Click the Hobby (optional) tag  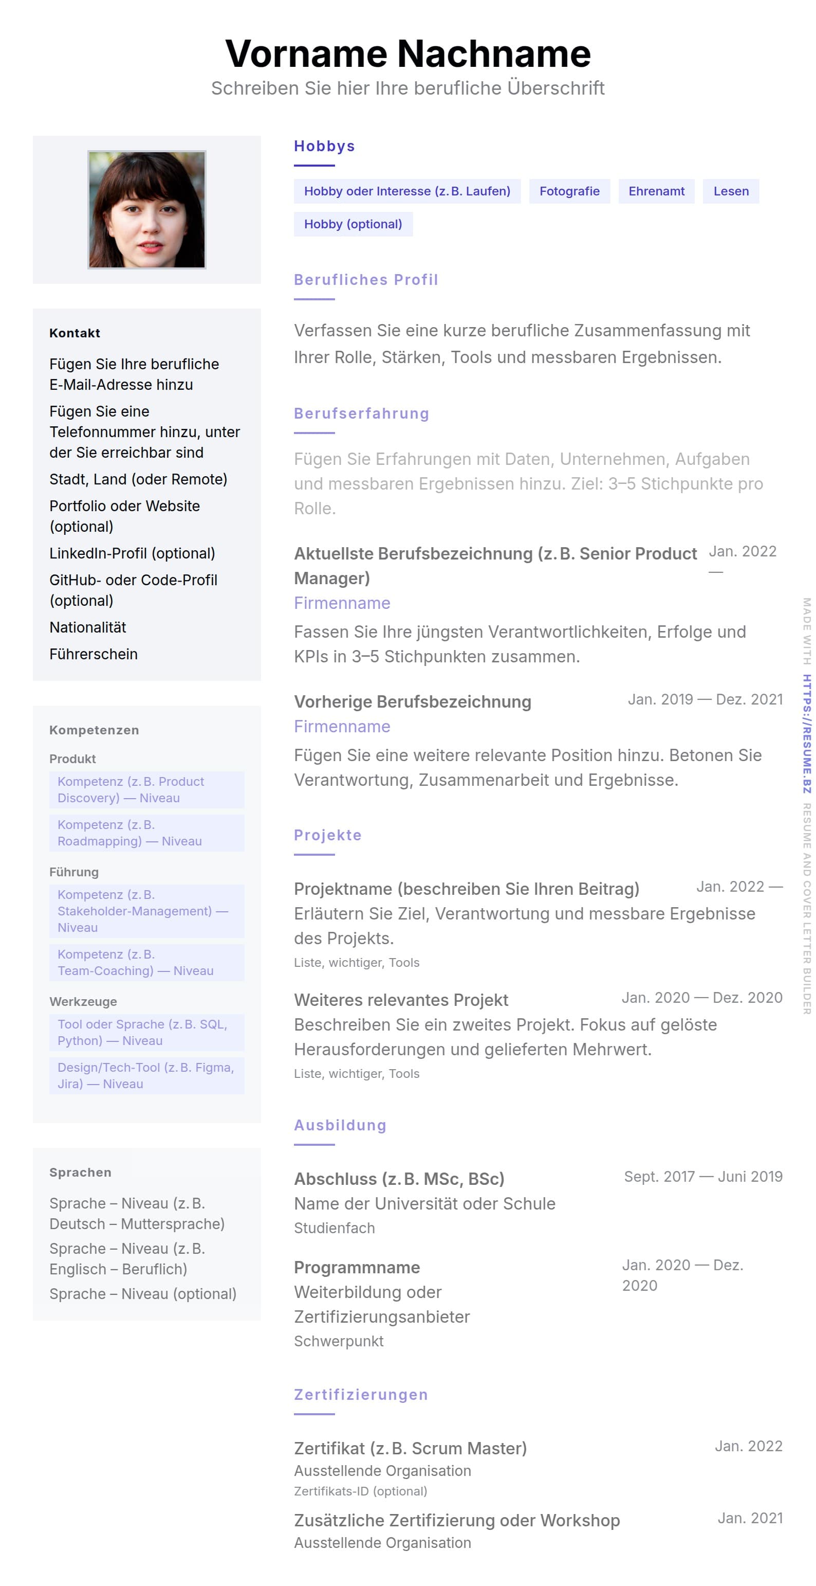pyautogui.click(x=353, y=224)
